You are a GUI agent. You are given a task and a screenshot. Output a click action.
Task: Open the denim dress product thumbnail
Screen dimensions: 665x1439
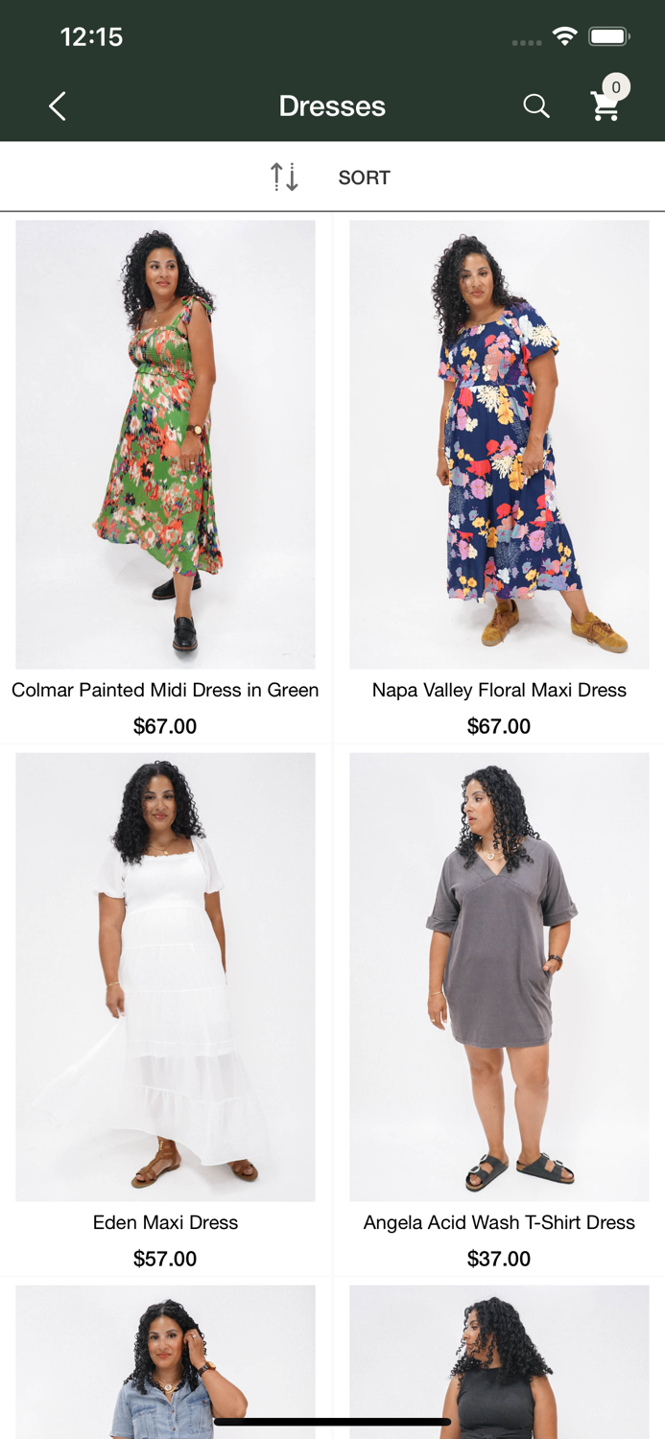(165, 1362)
